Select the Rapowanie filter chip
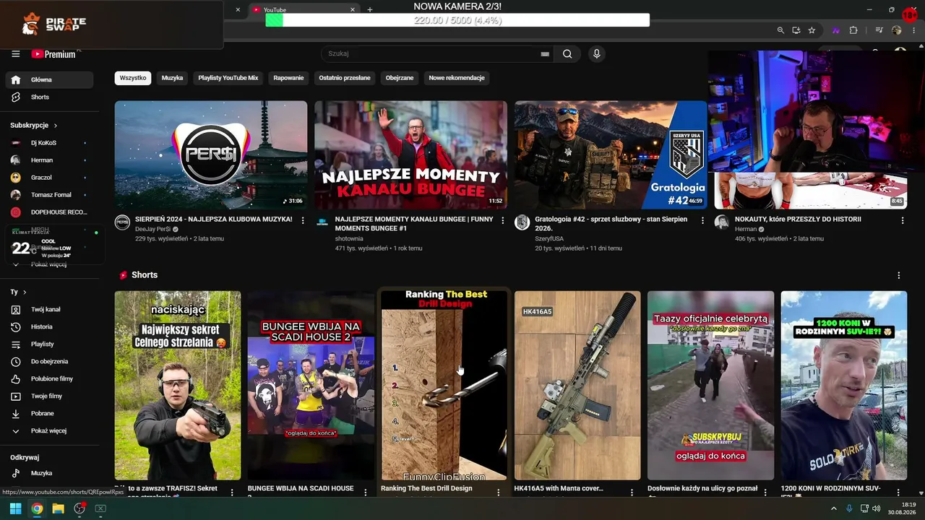 tap(288, 78)
